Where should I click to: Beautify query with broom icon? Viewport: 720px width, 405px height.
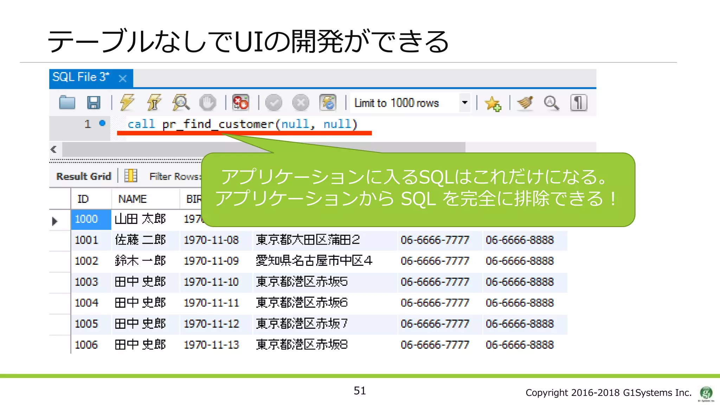coord(525,103)
